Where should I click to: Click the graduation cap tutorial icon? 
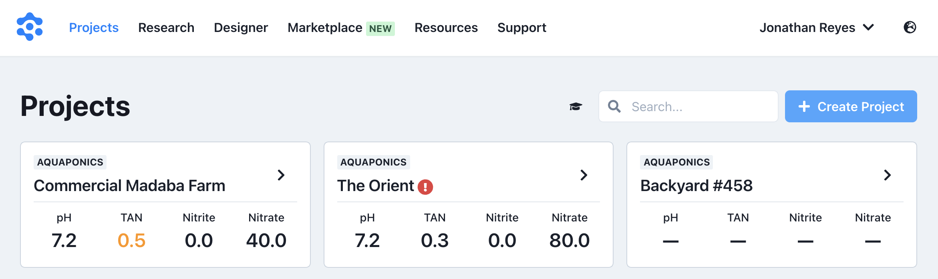576,106
